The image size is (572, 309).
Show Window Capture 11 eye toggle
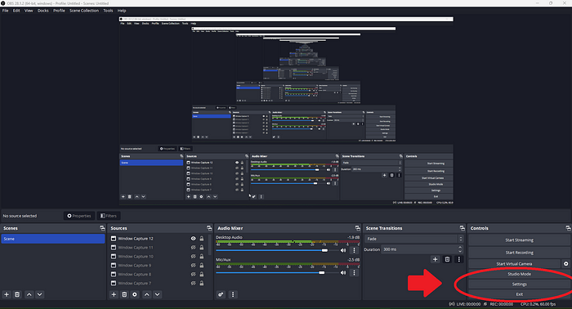point(194,248)
